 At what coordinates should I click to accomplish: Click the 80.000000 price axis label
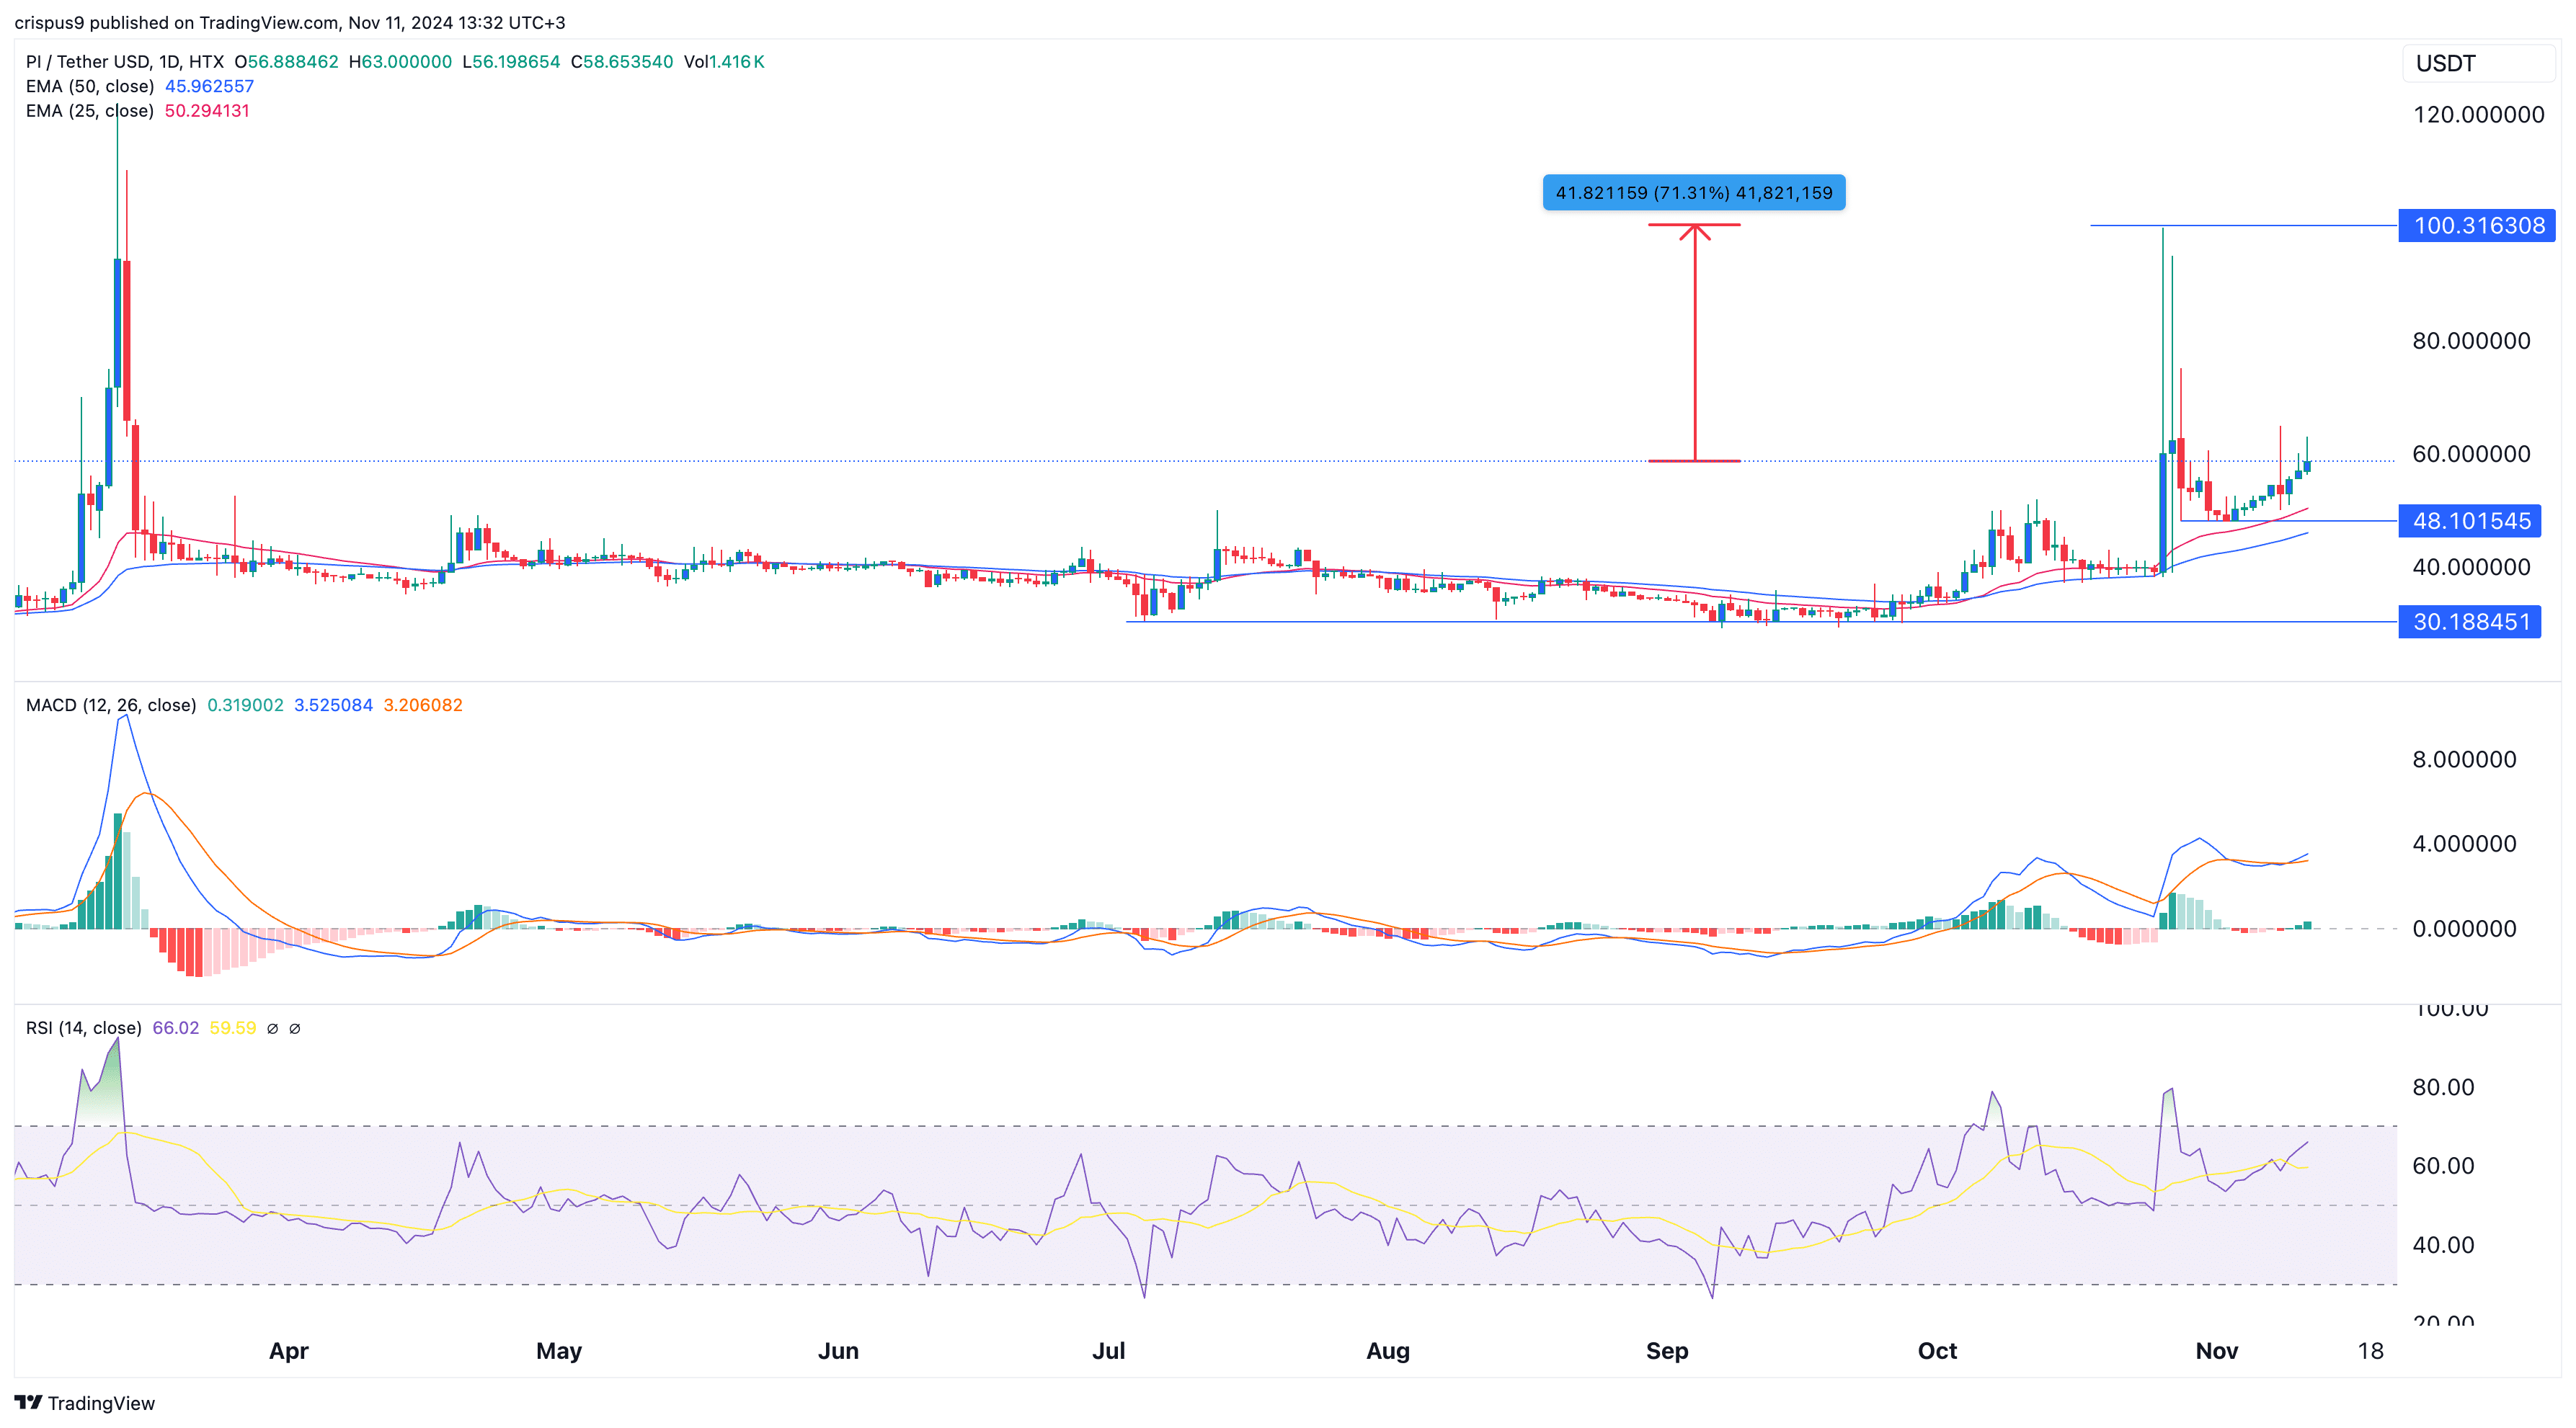point(2471,341)
